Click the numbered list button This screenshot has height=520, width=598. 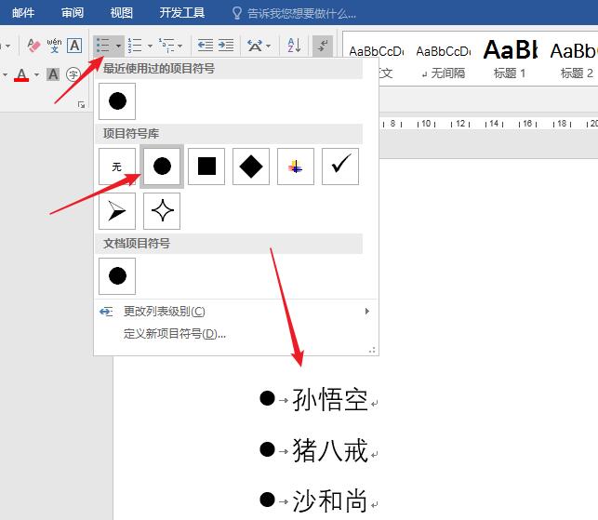pyautogui.click(x=135, y=45)
